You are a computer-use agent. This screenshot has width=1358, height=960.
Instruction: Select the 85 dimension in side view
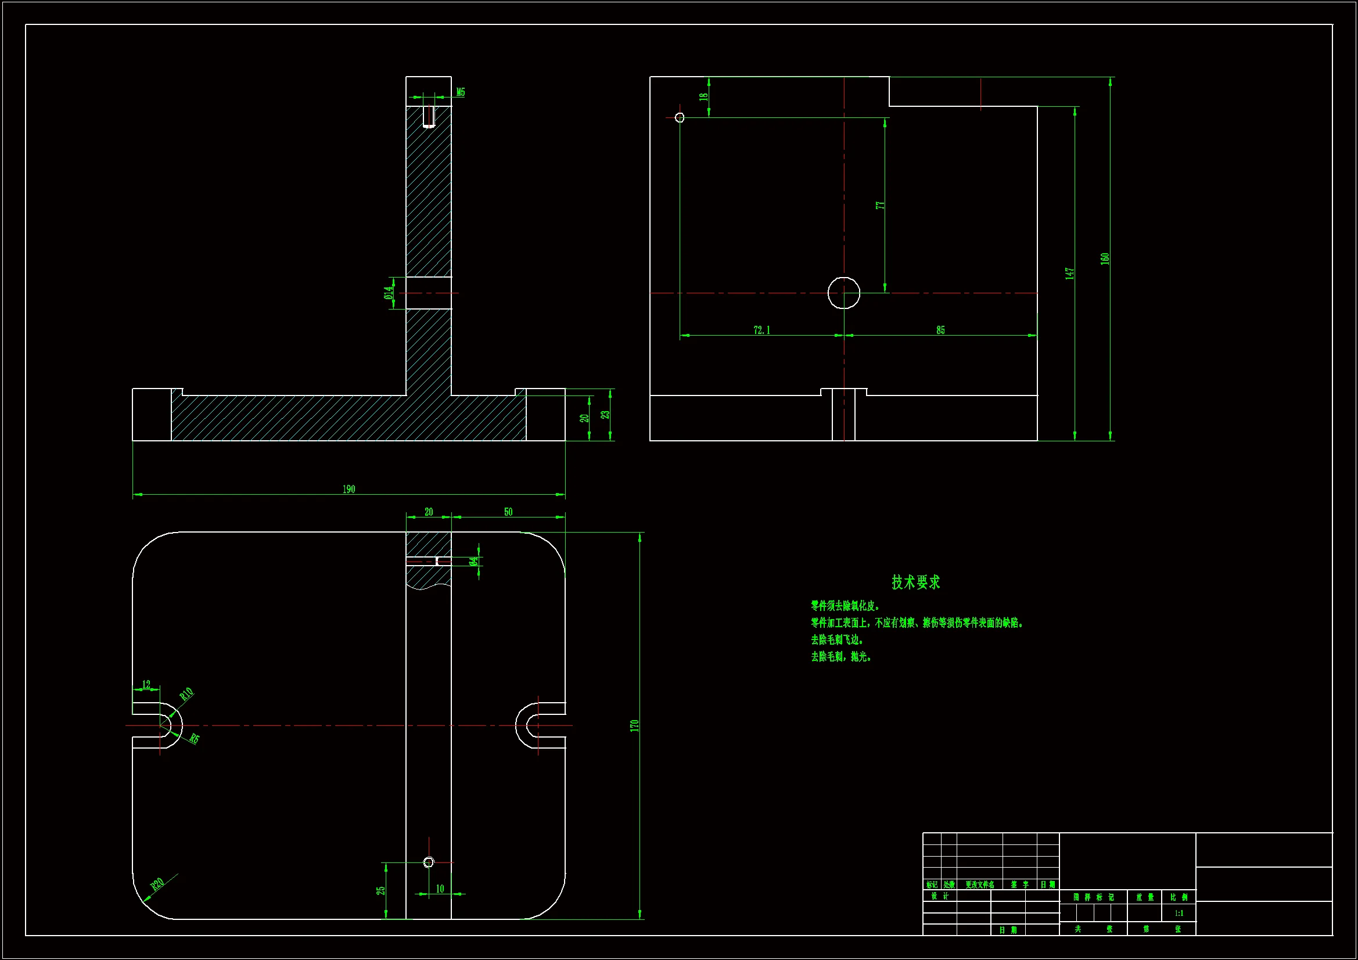coord(940,330)
